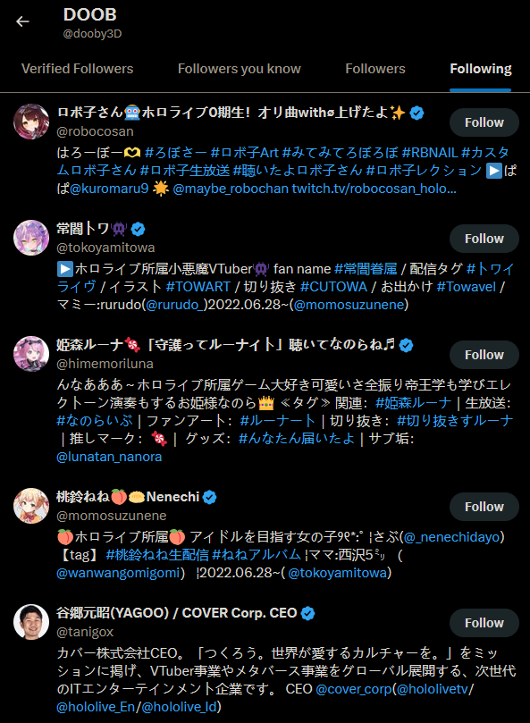Select the Following tab

coord(481,69)
